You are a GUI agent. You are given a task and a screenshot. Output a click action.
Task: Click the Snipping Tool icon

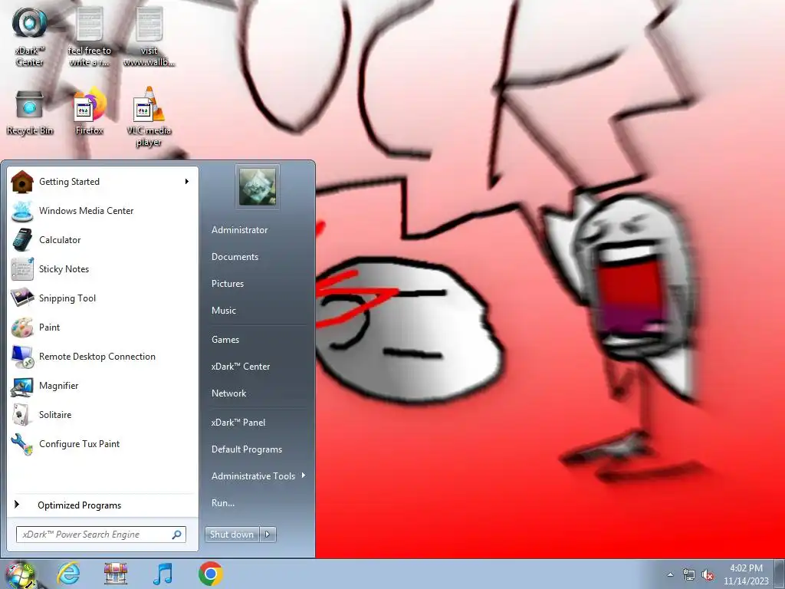pos(22,298)
